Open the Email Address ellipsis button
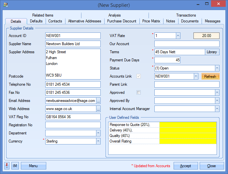The height and width of the screenshot is (174, 228). point(98,101)
